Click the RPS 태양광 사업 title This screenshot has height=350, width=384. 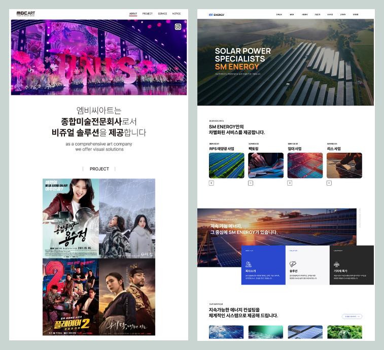pos(222,149)
